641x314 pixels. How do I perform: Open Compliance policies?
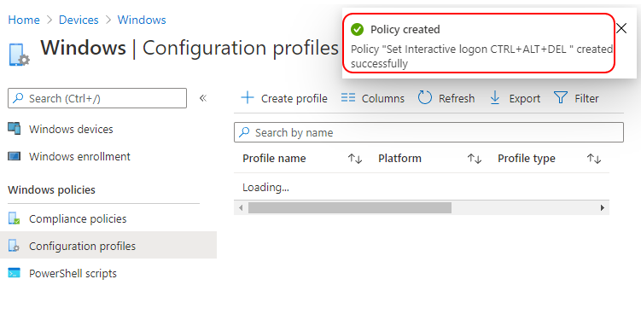click(x=78, y=218)
